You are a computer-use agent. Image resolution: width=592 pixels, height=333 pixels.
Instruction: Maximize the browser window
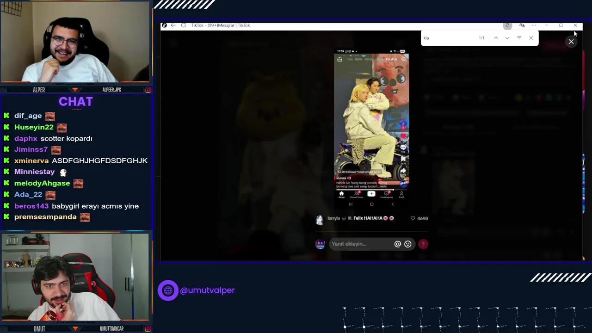pyautogui.click(x=561, y=25)
